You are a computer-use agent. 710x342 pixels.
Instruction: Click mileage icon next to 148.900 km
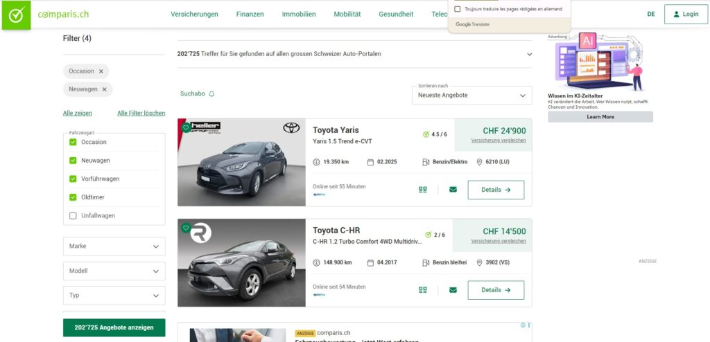tap(316, 262)
